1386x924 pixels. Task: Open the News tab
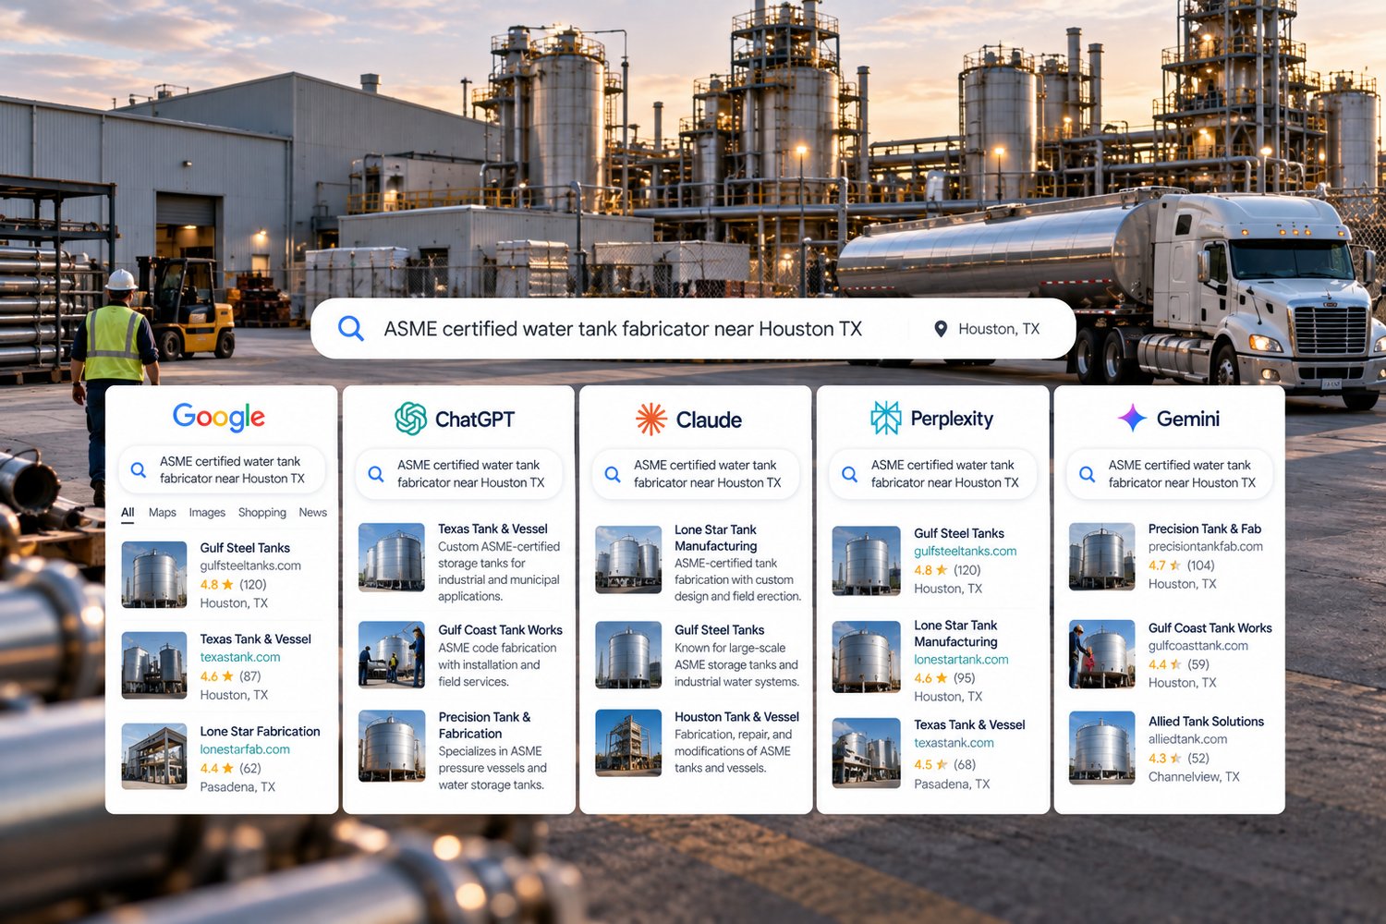coord(313,512)
